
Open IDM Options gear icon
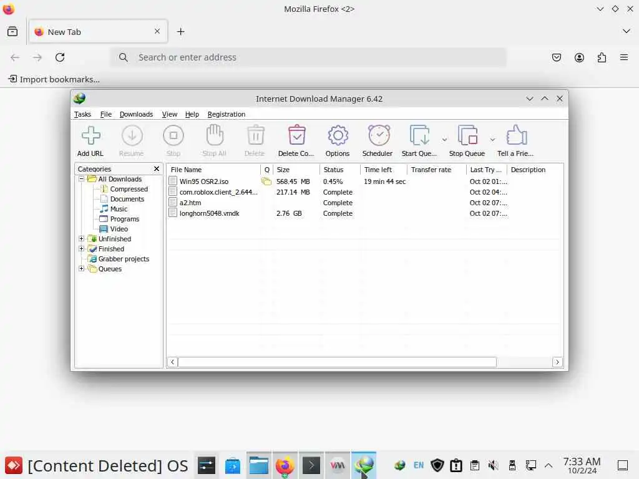pos(338,135)
